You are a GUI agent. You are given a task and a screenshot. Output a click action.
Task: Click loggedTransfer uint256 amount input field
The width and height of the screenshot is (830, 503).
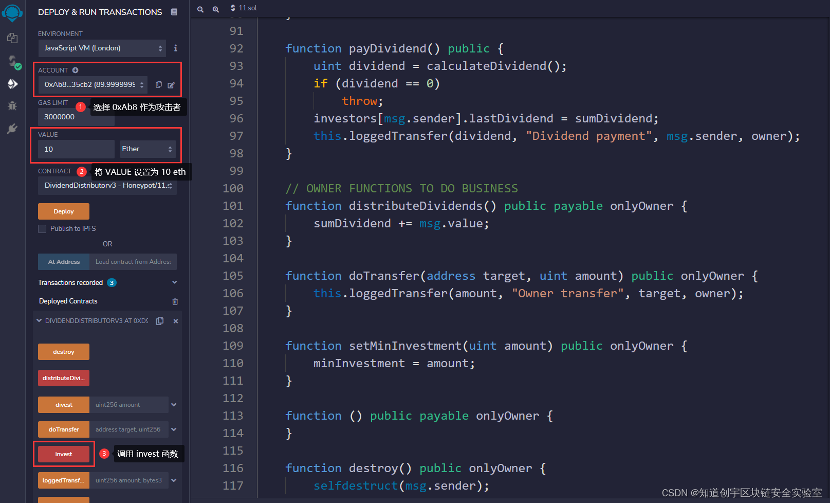pos(129,480)
